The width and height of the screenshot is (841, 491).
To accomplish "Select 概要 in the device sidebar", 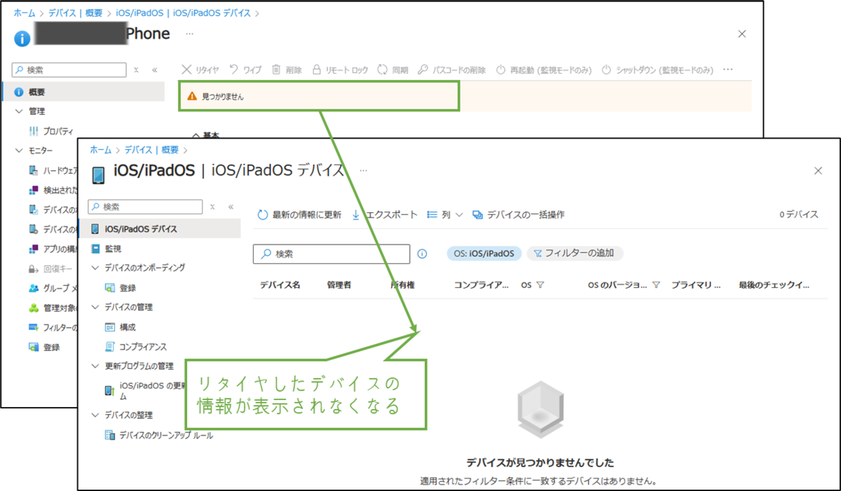I will tap(83, 92).
